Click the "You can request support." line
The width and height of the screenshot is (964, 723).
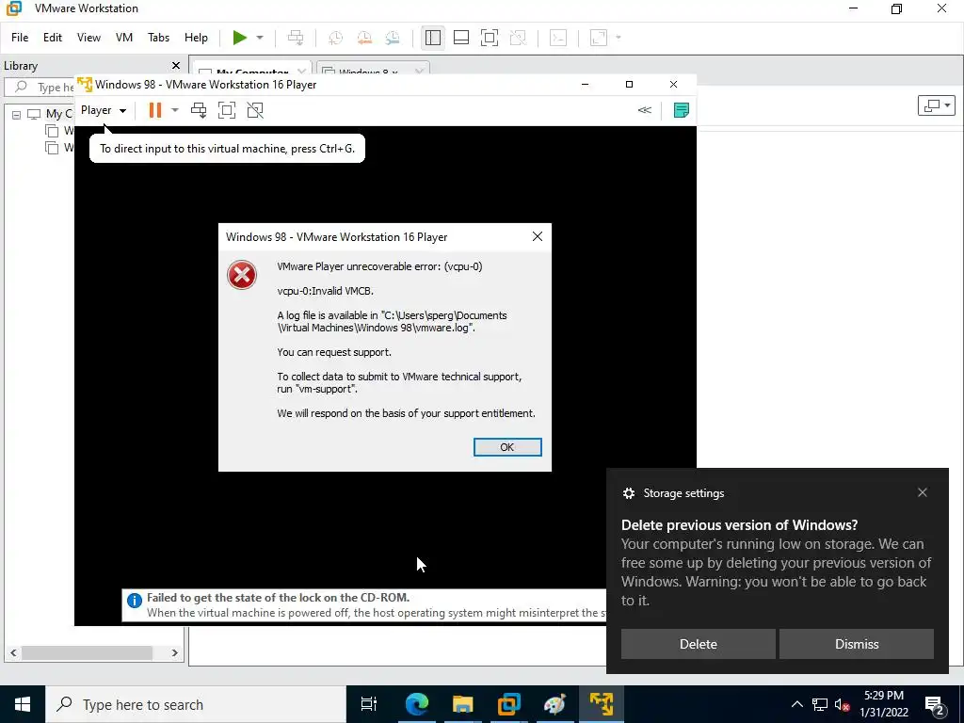pyautogui.click(x=334, y=352)
